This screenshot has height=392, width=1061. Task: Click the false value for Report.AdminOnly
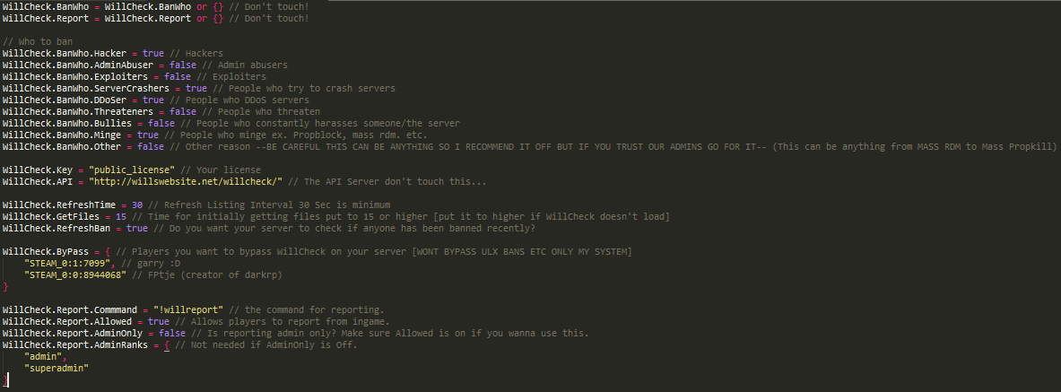tap(175, 334)
